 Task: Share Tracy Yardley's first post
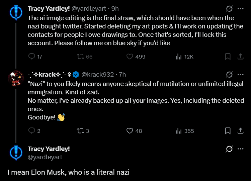(240, 57)
